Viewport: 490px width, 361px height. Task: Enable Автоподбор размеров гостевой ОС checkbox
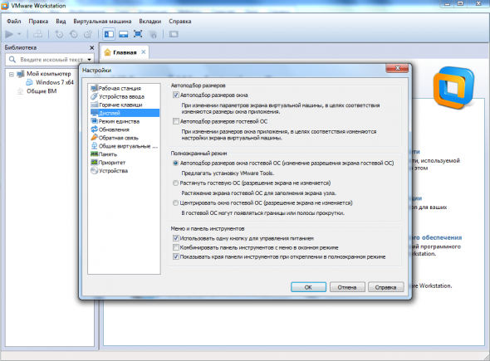pyautogui.click(x=176, y=121)
